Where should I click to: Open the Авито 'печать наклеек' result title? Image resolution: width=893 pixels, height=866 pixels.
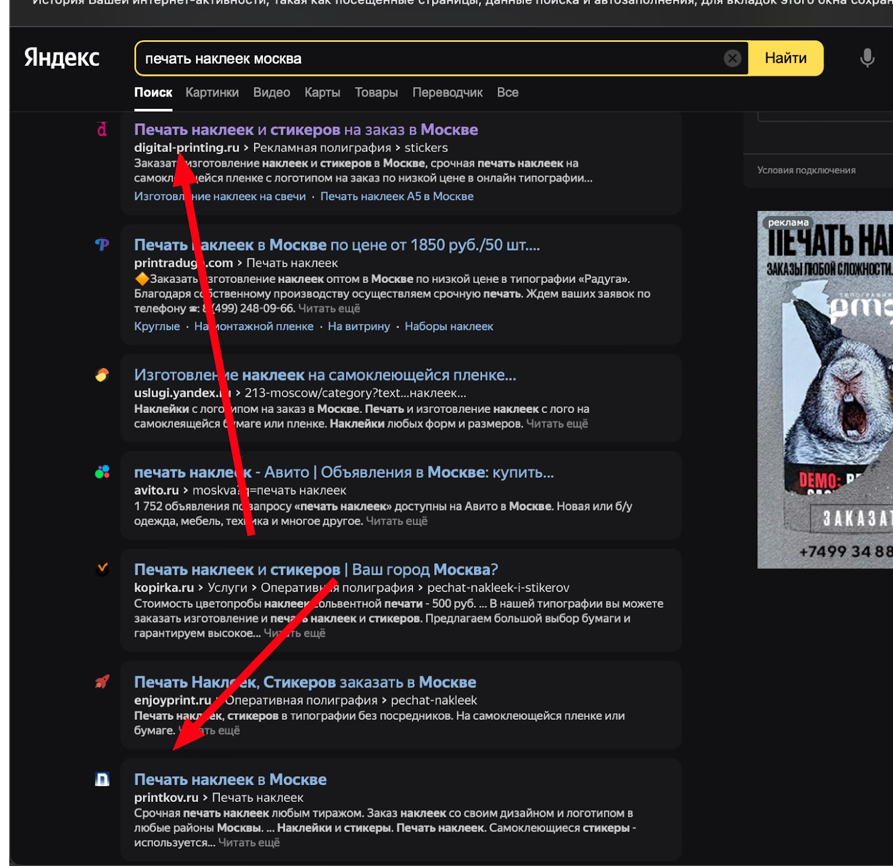[x=344, y=472]
